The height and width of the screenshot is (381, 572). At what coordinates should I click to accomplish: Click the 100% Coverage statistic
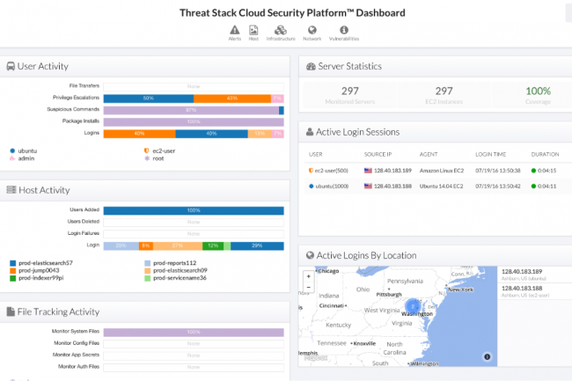[538, 95]
